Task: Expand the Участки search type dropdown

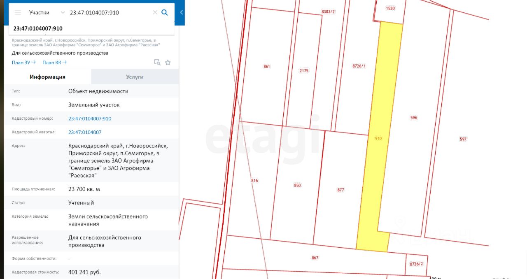Action: [x=47, y=12]
